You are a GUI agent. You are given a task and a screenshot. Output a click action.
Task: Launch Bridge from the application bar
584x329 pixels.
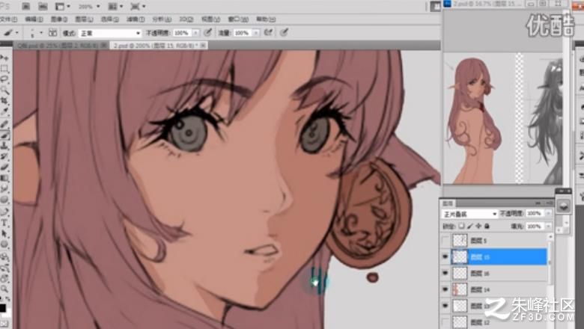tap(25, 6)
